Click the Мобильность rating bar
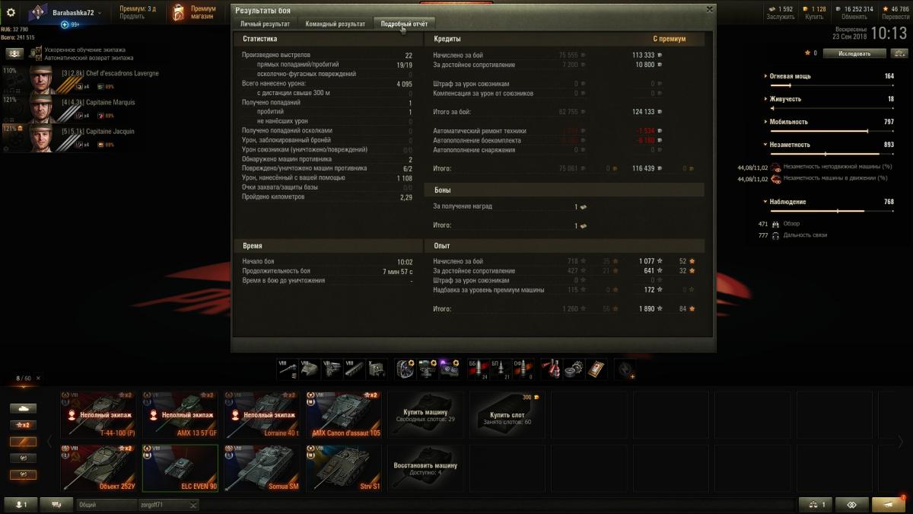The image size is (913, 514). point(833,131)
